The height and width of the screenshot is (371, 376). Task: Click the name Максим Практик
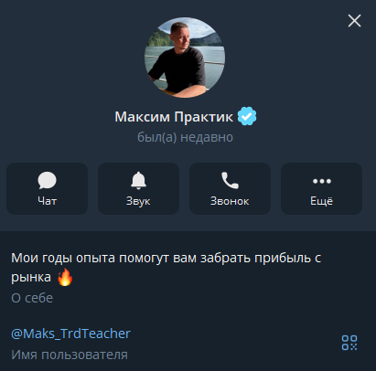point(174,117)
